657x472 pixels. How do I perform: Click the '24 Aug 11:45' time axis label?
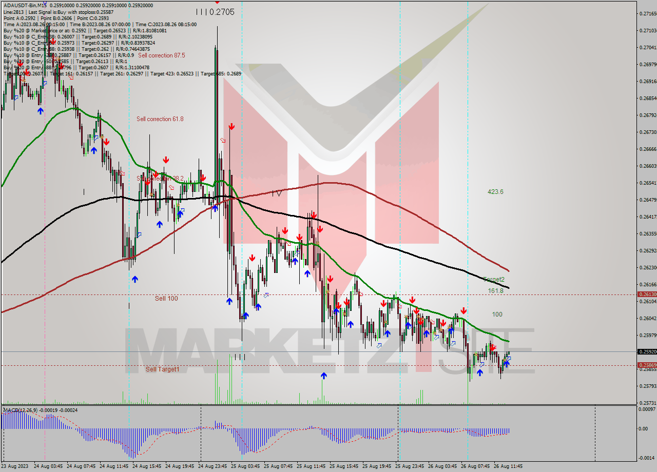point(114,466)
